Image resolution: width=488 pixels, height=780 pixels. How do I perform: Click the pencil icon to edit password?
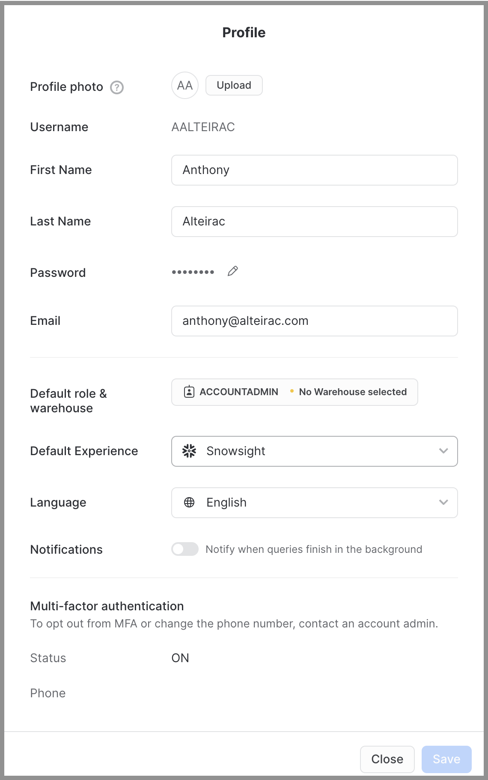[x=233, y=271]
